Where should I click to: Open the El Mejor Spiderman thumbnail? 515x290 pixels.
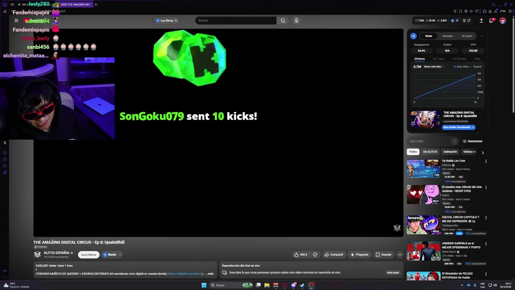[423, 251]
